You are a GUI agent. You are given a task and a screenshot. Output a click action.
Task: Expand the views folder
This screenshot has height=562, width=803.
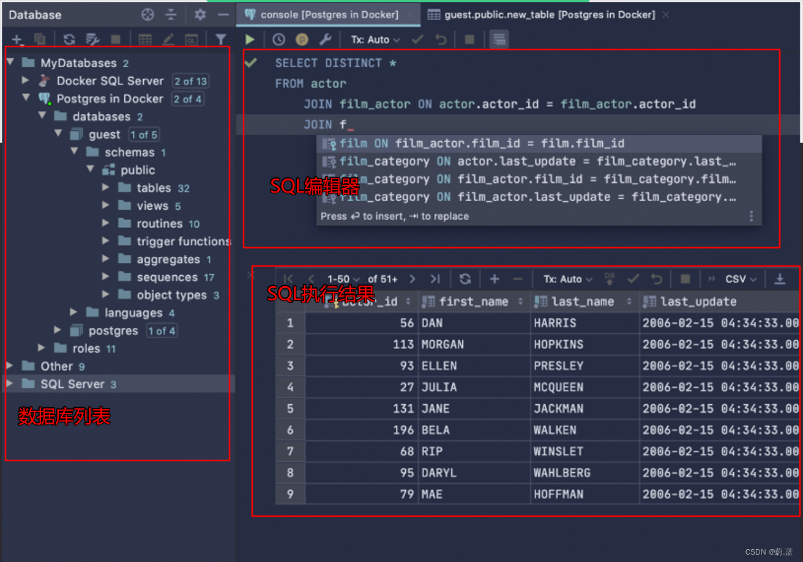point(106,205)
